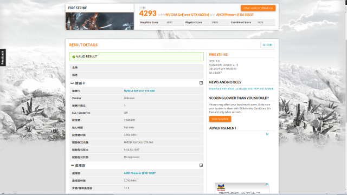
Task: Click the Scan my system button
Action: click(220, 119)
